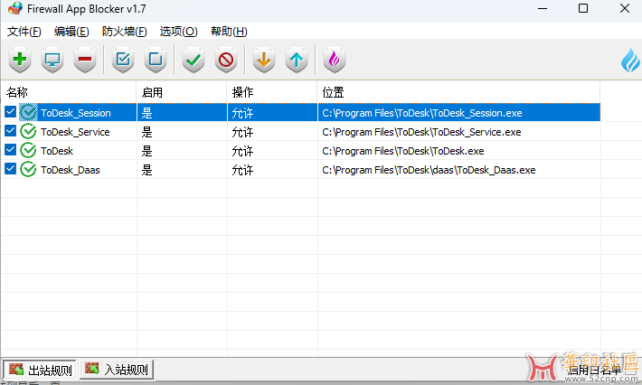642x385 pixels.
Task: Click the blue flame logo at toolbar right
Action: 630,61
